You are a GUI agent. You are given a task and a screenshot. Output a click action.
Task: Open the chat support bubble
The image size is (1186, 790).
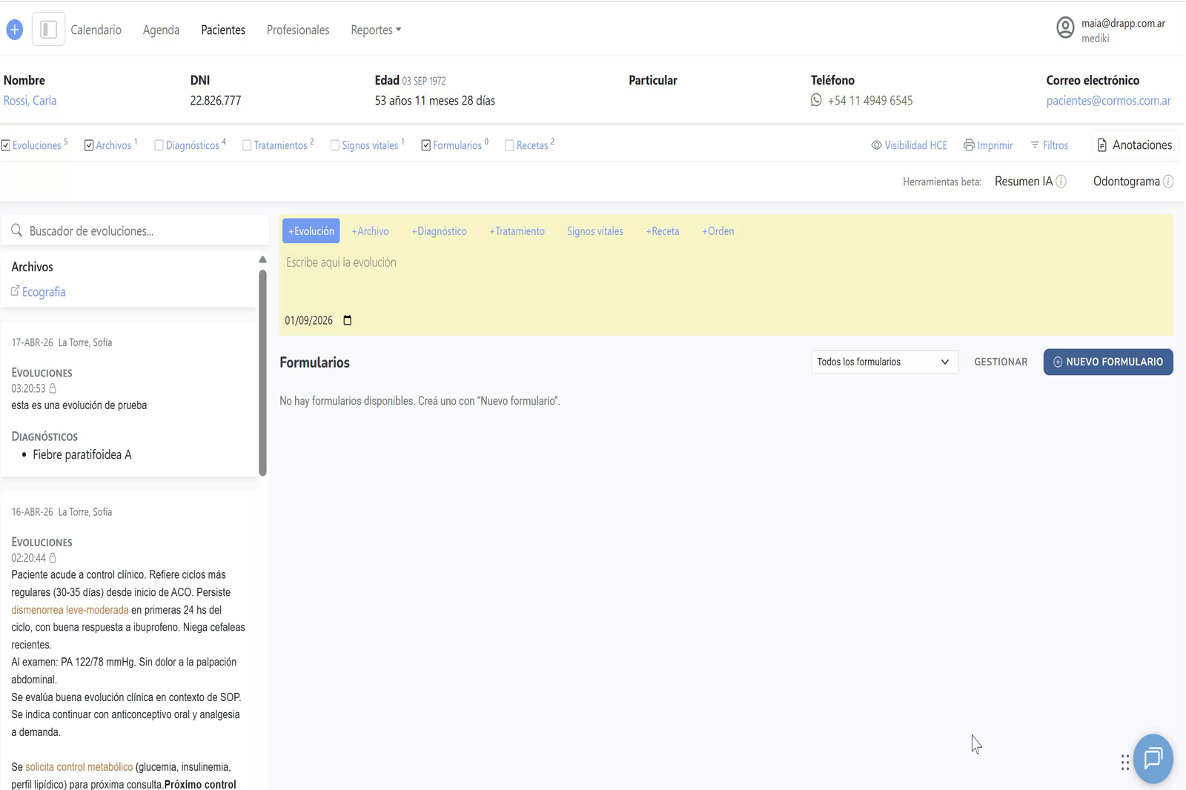pos(1153,758)
